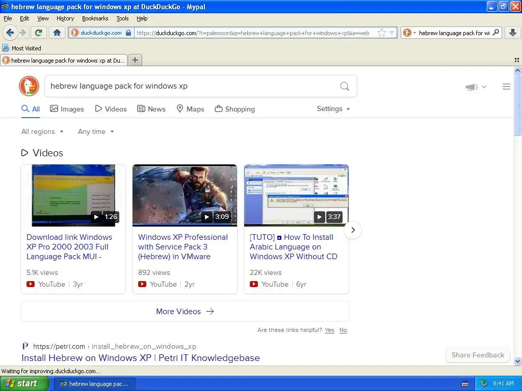Click the magnifier in the toolbar search box

click(495, 32)
